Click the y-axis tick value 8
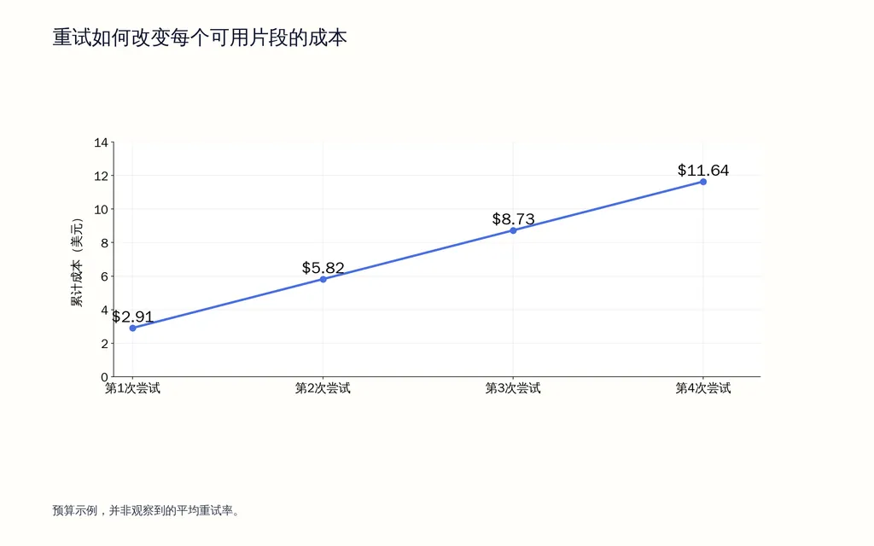874x546 pixels. (105, 243)
